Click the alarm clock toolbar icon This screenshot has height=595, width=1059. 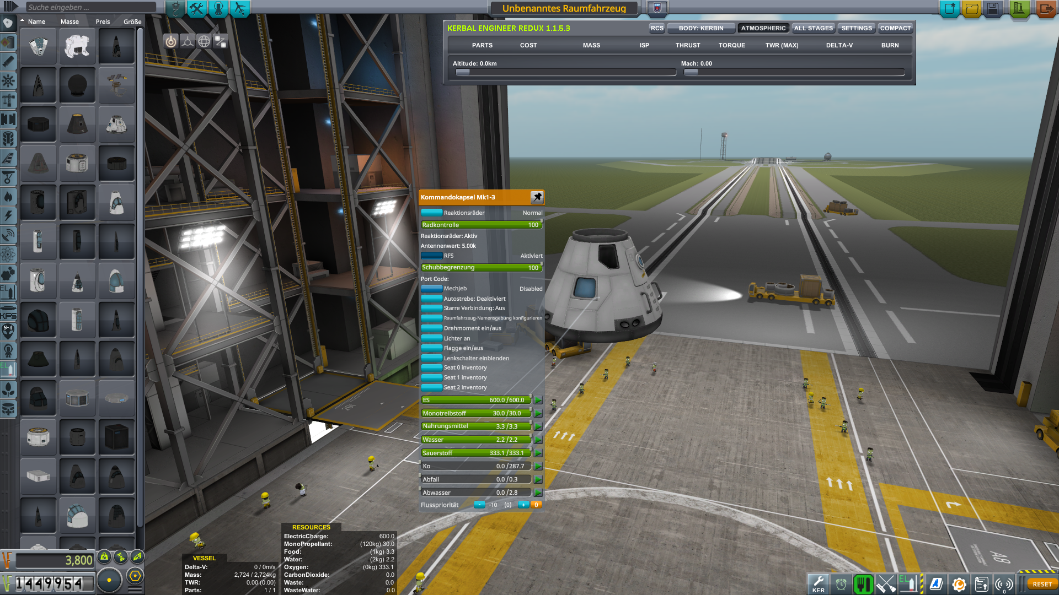pyautogui.click(x=841, y=584)
